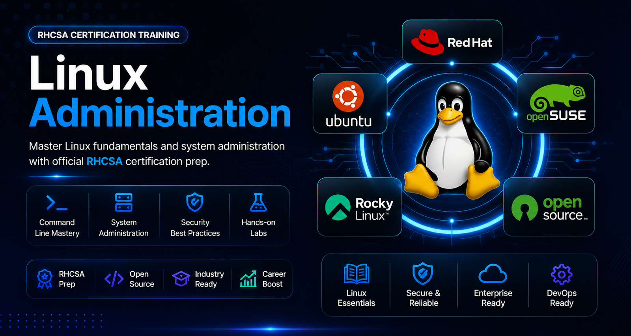Click the DevOps Ready gear icon
The image size is (631, 336).
coord(562,274)
